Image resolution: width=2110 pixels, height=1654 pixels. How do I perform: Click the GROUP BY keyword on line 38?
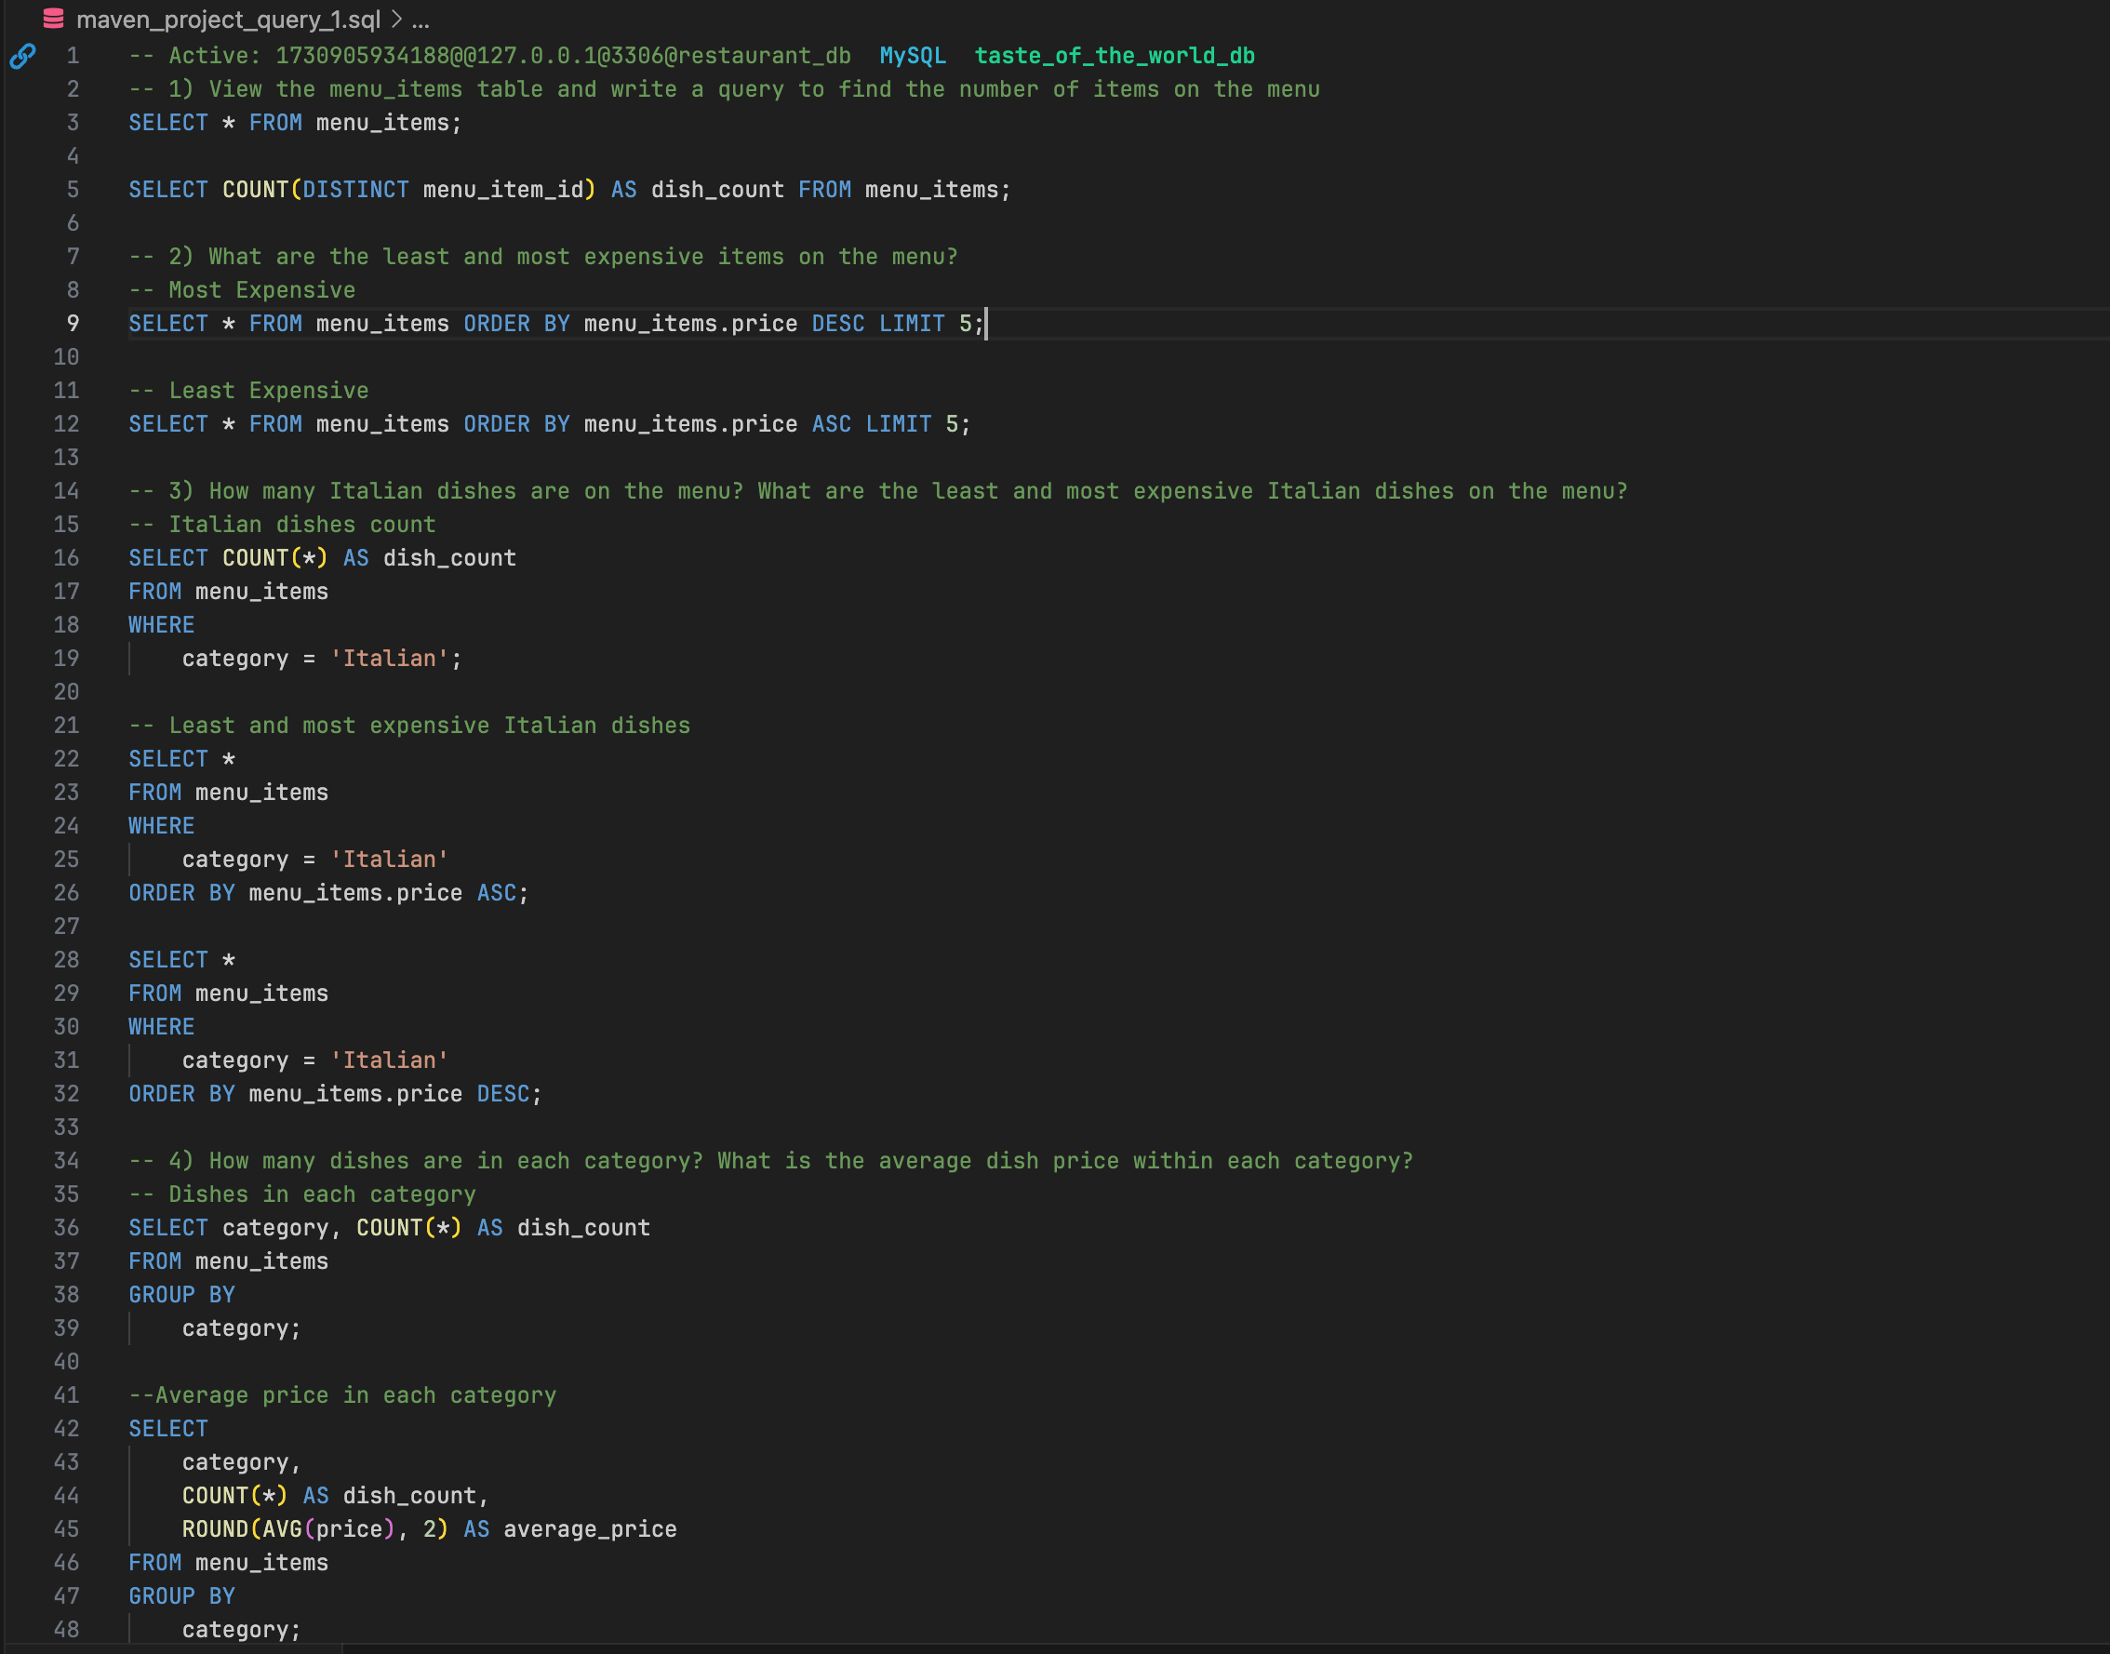(x=182, y=1296)
